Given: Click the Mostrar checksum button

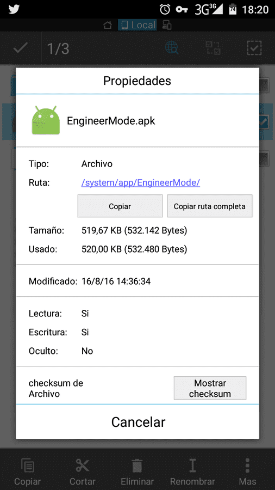Looking at the screenshot, I should point(210,388).
